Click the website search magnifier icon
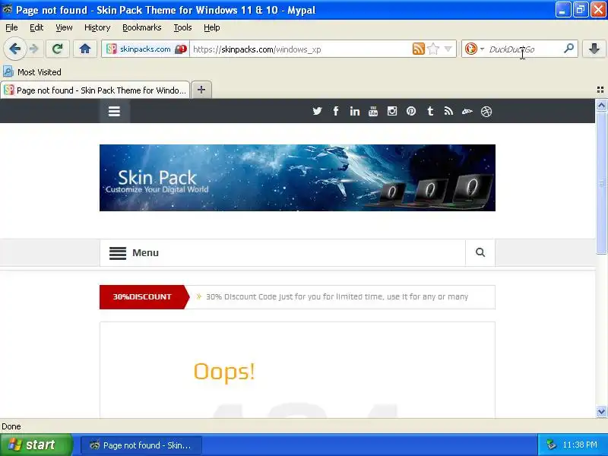The image size is (608, 456). 480,252
